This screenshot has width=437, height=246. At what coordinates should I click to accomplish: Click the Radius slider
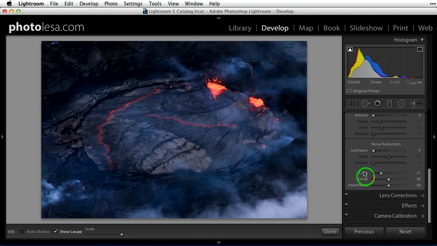click(x=389, y=122)
